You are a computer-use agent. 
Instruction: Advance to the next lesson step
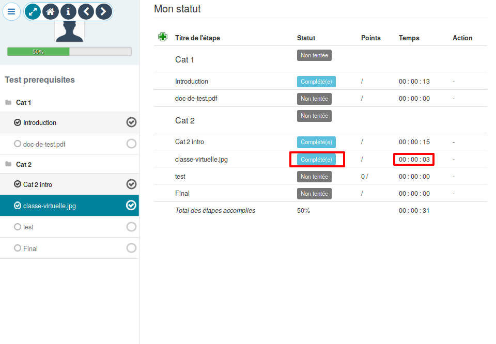(103, 11)
